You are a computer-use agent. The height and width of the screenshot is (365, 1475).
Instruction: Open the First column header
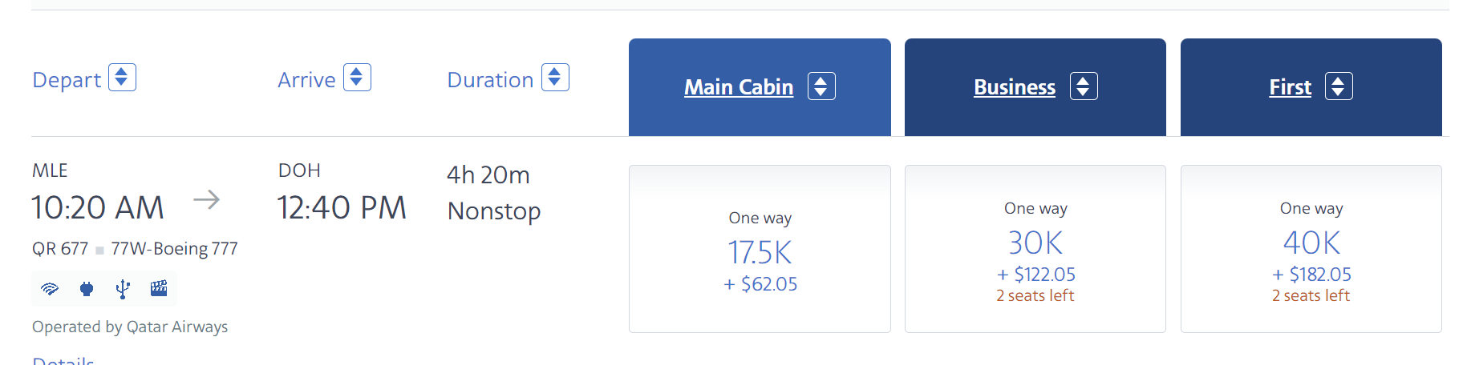[x=1290, y=87]
